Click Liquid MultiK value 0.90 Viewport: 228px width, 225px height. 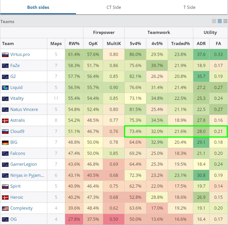click(x=114, y=87)
